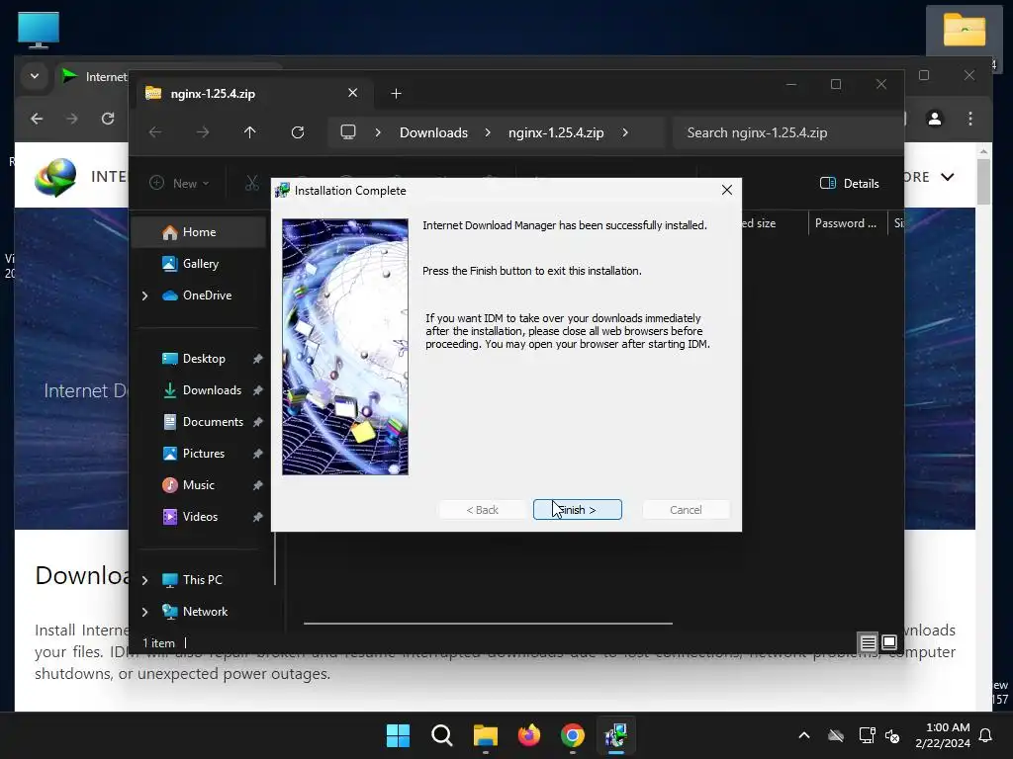Click the horizontal scrollbar in the Explorer file pane
This screenshot has height=759, width=1013.
pos(488,624)
